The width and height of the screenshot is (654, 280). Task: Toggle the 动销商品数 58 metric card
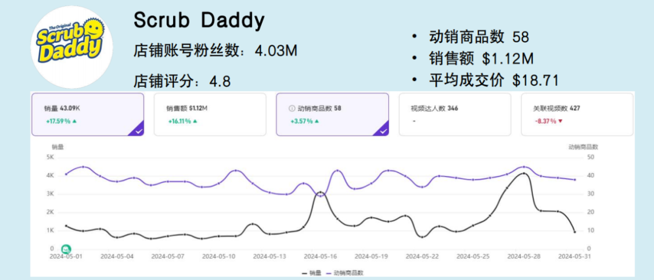point(332,114)
